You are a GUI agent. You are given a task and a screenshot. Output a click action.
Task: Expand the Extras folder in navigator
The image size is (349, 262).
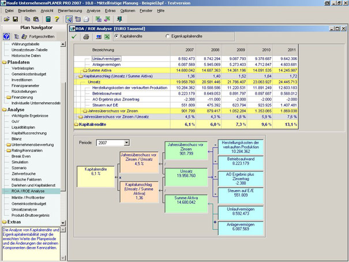point(4,222)
